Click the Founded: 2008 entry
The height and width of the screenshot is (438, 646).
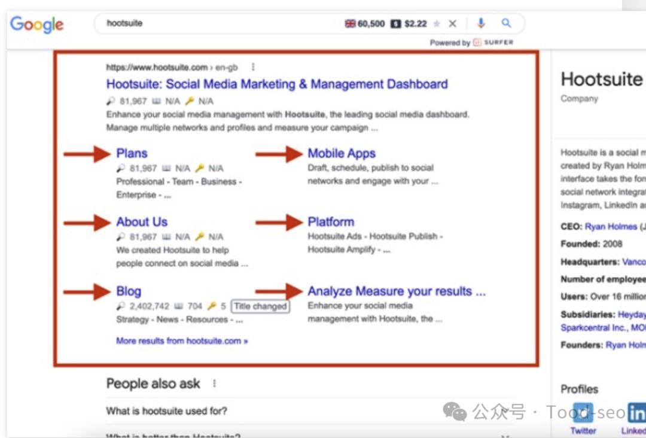tap(591, 244)
